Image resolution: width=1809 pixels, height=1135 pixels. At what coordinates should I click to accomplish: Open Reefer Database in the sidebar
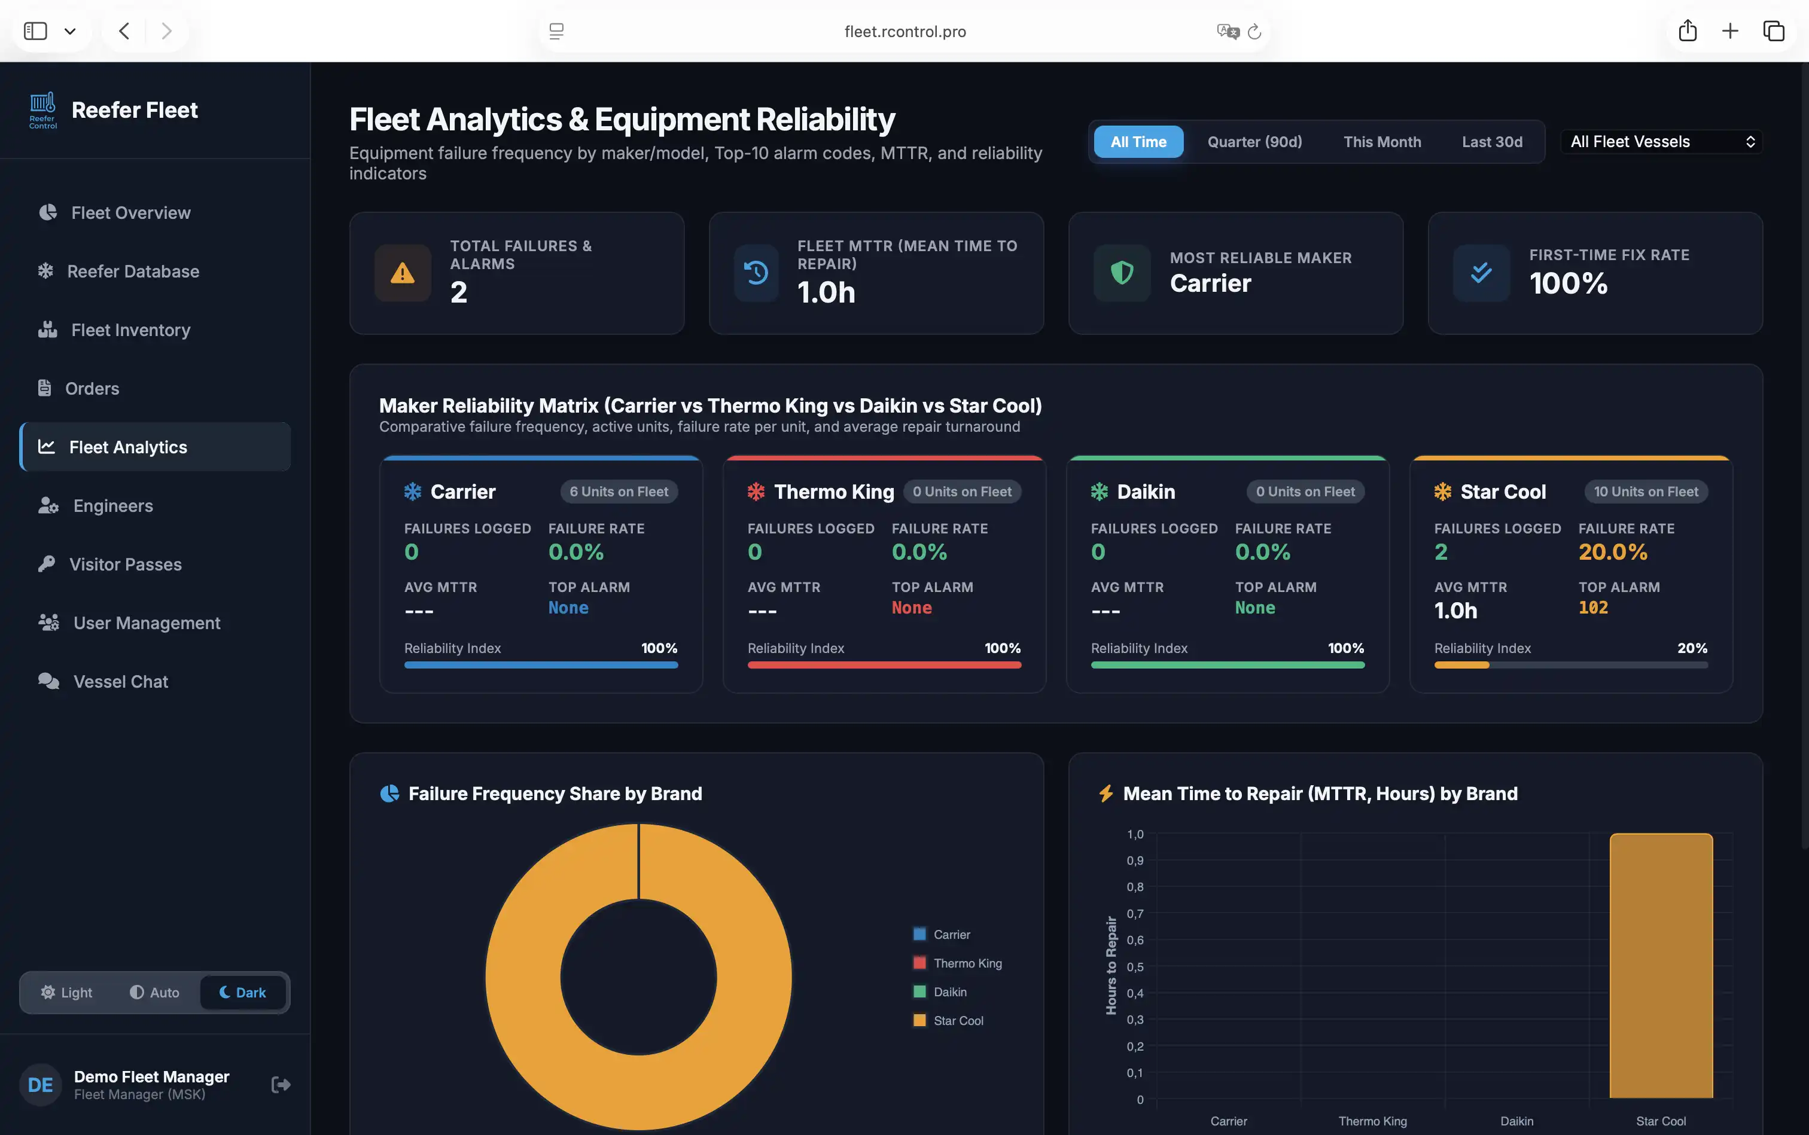click(x=155, y=271)
